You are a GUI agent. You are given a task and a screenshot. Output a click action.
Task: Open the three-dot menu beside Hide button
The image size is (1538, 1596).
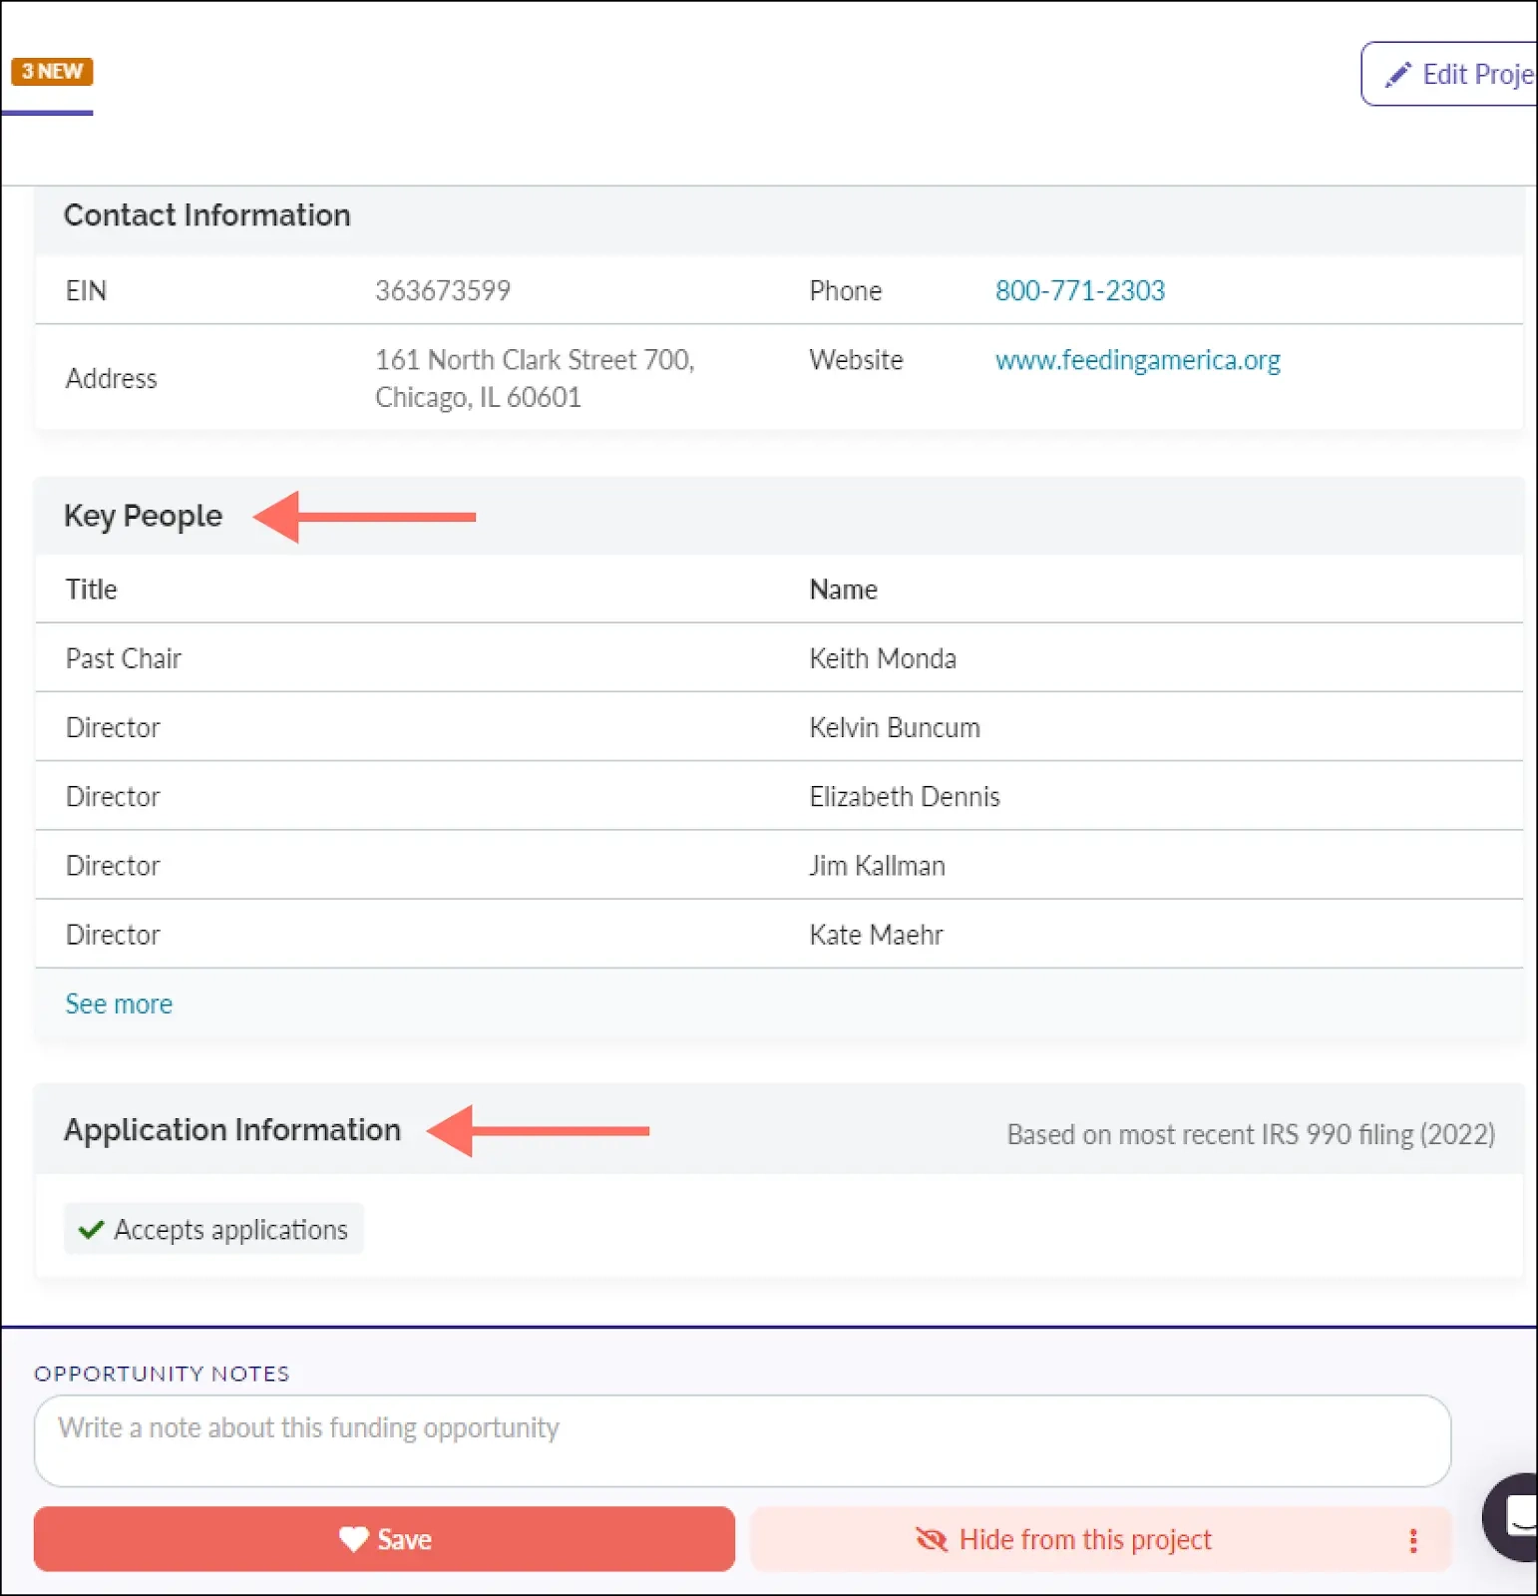point(1413,1540)
